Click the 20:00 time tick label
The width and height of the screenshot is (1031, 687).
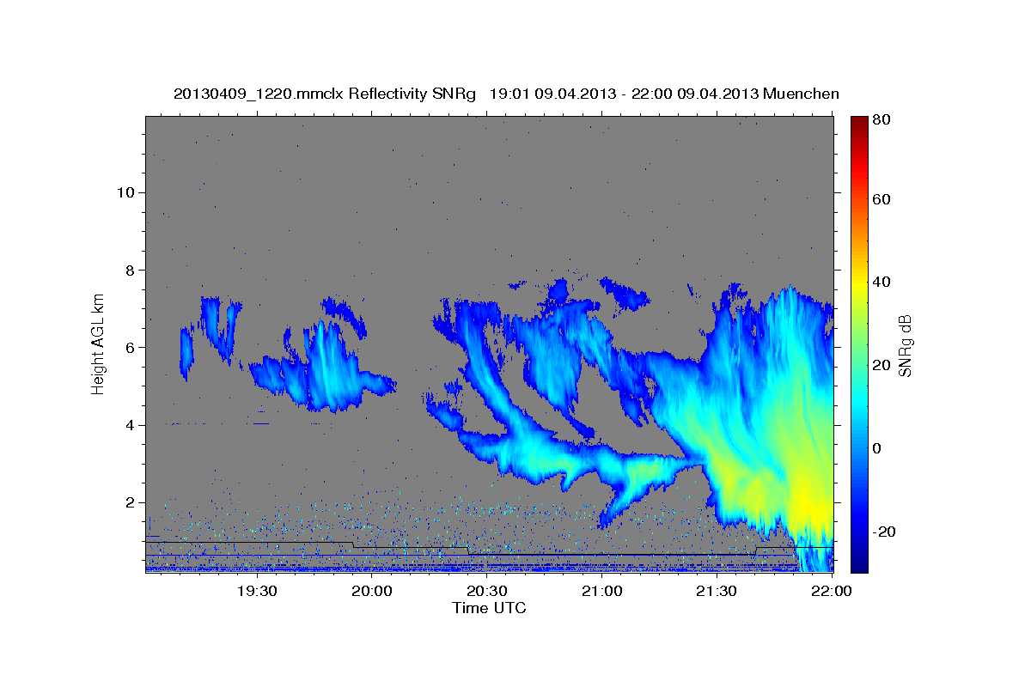pyautogui.click(x=371, y=591)
